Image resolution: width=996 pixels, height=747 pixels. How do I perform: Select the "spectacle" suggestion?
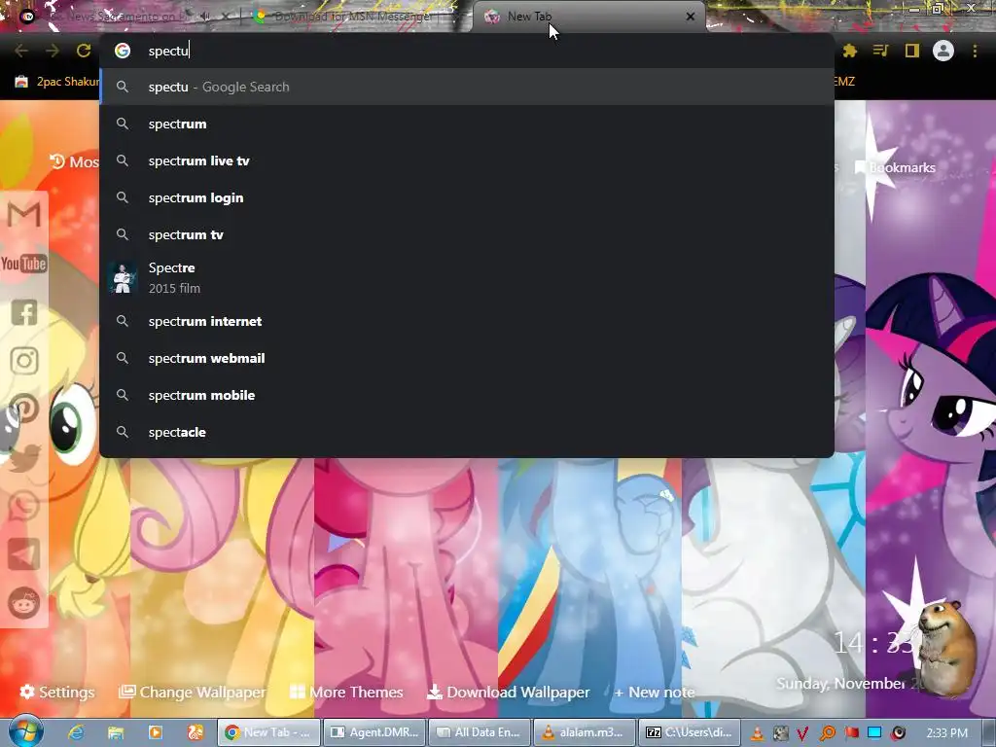[467, 432]
